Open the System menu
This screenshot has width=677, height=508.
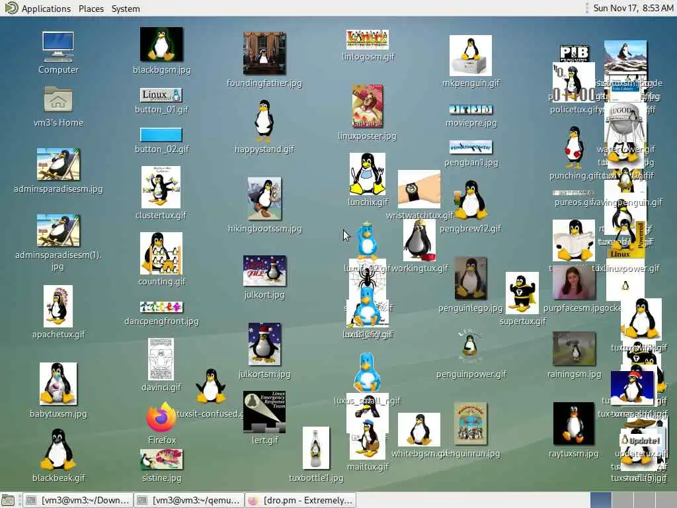tap(125, 8)
